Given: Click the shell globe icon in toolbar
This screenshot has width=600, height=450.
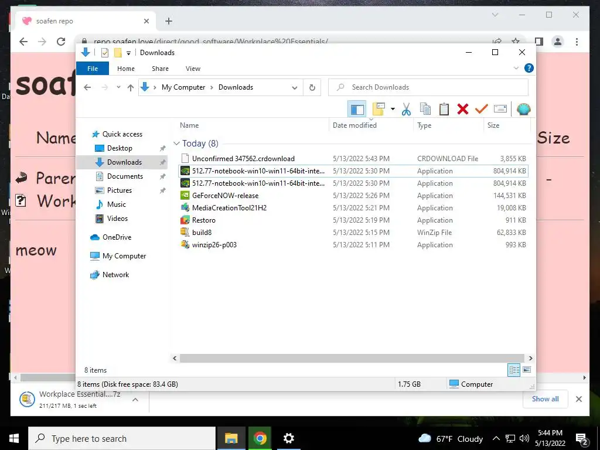Looking at the screenshot, I should [523, 109].
